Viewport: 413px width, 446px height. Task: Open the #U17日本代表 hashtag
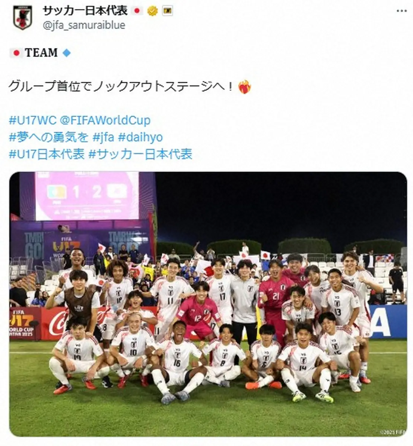[x=47, y=154]
